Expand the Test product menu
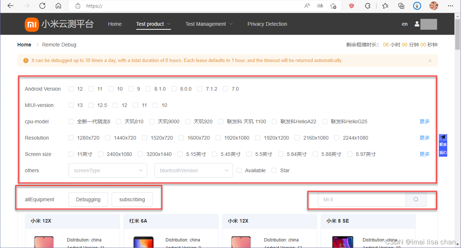Screen dimensions: 461x248 point(153,24)
